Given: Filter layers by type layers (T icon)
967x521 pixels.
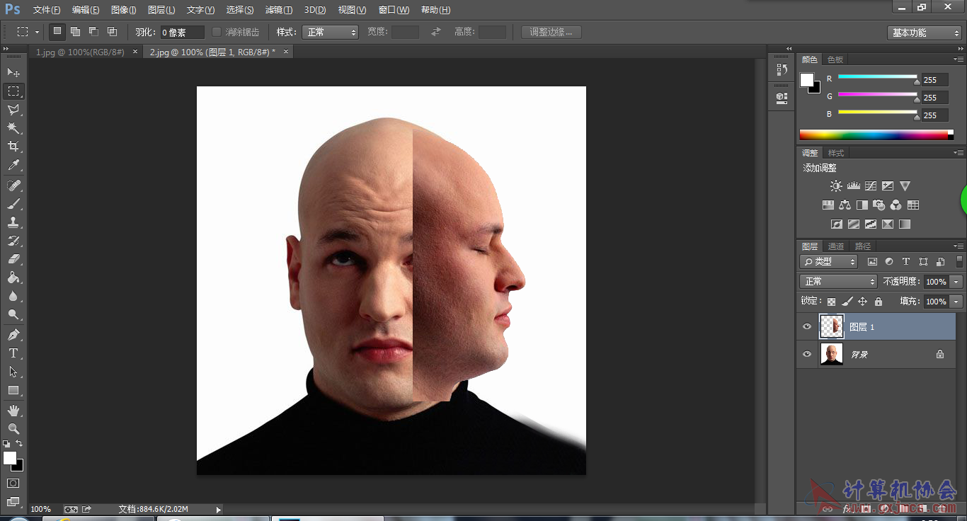Looking at the screenshot, I should tap(906, 262).
